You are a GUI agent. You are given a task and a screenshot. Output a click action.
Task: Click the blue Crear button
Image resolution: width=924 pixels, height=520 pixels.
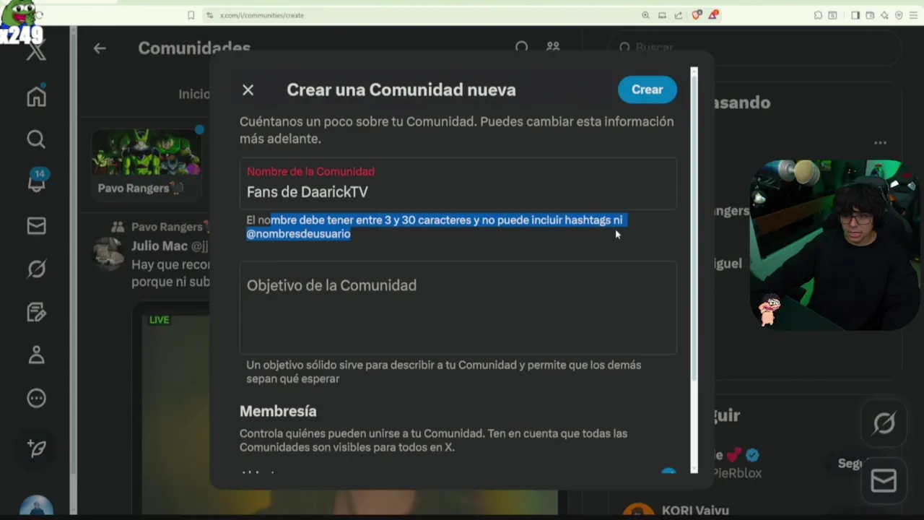click(647, 90)
